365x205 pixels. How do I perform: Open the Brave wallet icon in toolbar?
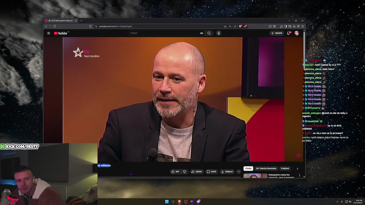(x=290, y=26)
